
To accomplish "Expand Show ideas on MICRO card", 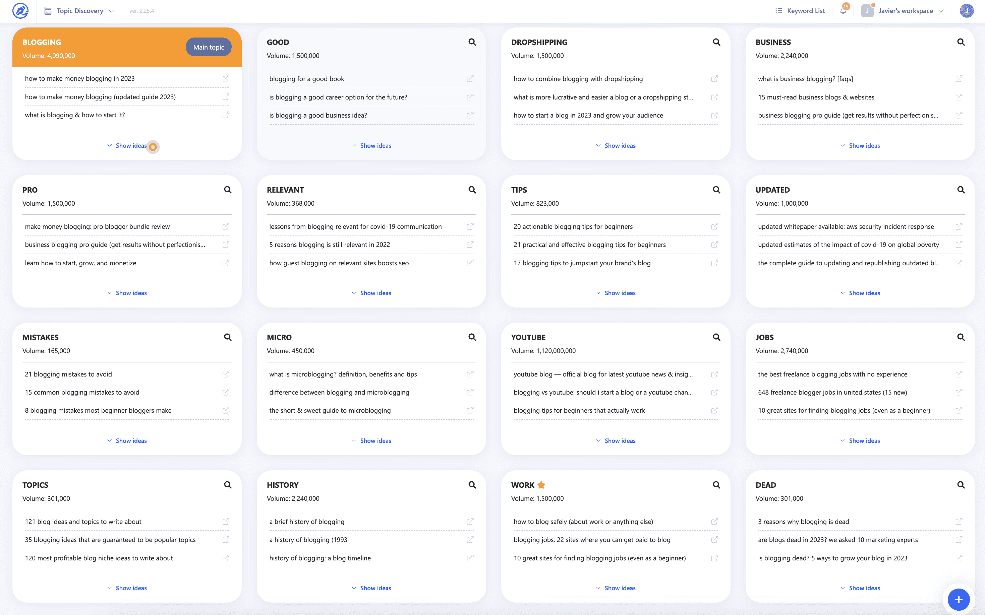I will [x=371, y=440].
